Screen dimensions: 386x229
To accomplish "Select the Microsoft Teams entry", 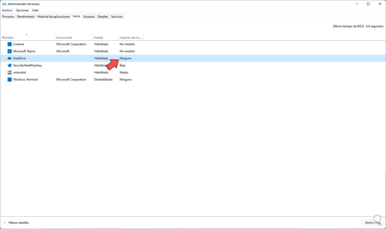I will 24,51.
